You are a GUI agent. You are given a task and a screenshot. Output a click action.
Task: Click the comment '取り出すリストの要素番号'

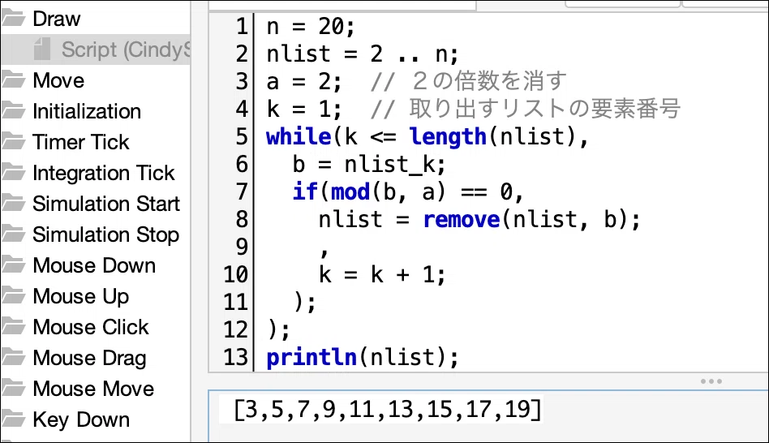click(x=545, y=109)
